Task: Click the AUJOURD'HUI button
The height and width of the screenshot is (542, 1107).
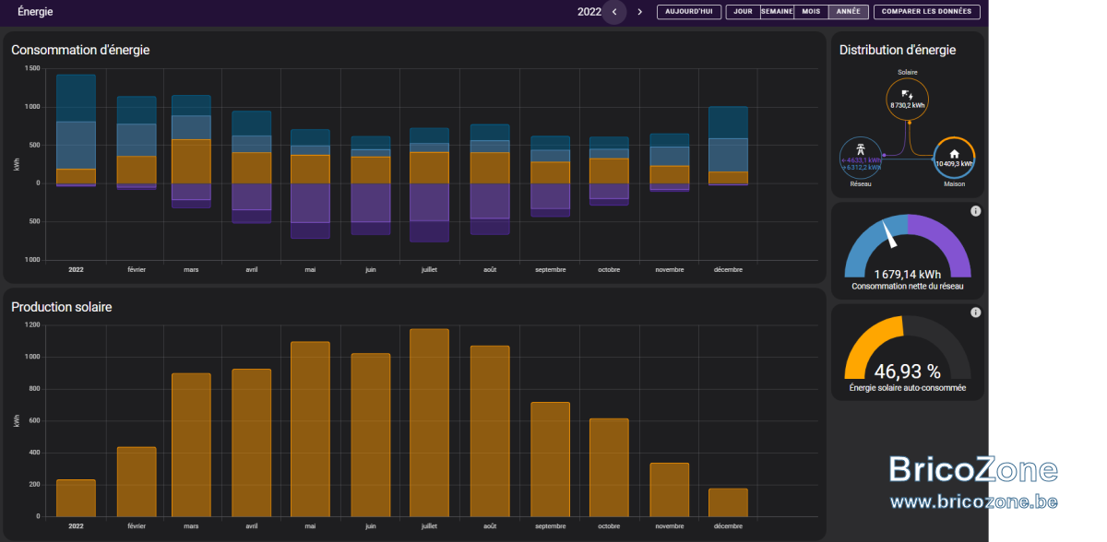Action: (x=689, y=12)
